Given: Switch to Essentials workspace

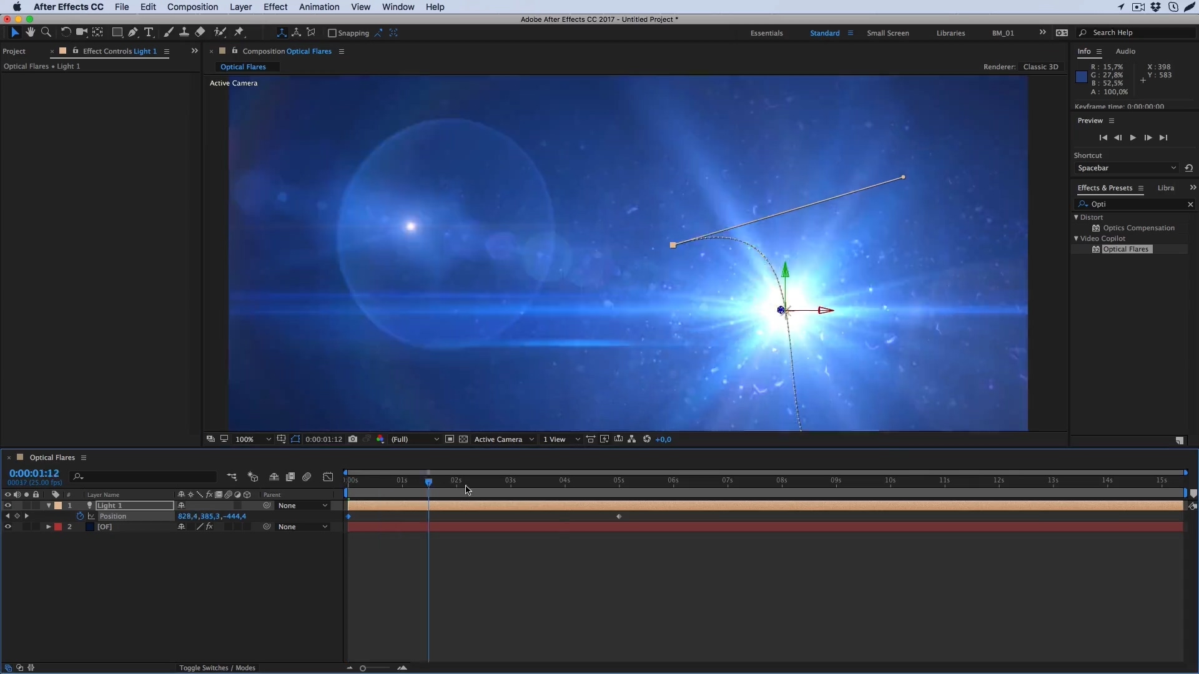Looking at the screenshot, I should (766, 33).
